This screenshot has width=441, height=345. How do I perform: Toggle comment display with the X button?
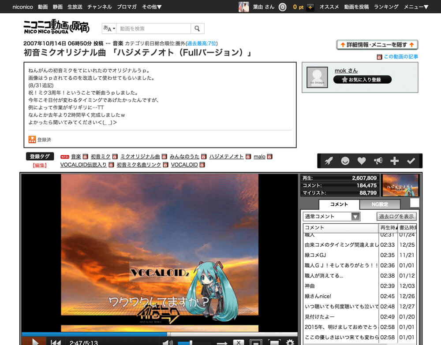[x=239, y=342]
